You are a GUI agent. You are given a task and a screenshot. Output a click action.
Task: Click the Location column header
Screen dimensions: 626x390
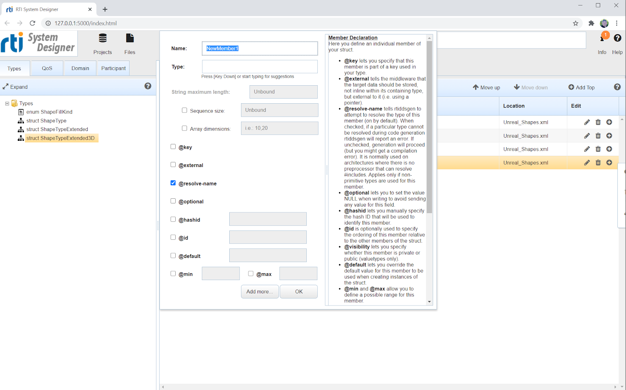click(x=533, y=106)
